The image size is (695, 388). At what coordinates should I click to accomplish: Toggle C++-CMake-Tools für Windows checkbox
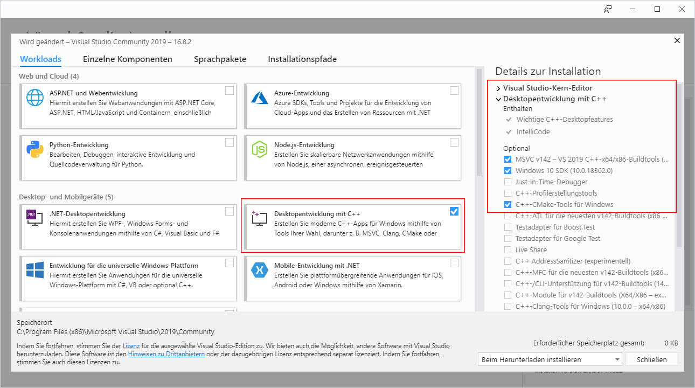pos(508,205)
